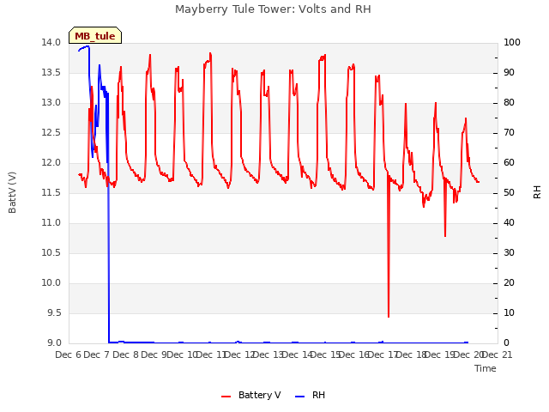Click the 60 right axis tick label
The image size is (549, 412).
[509, 163]
